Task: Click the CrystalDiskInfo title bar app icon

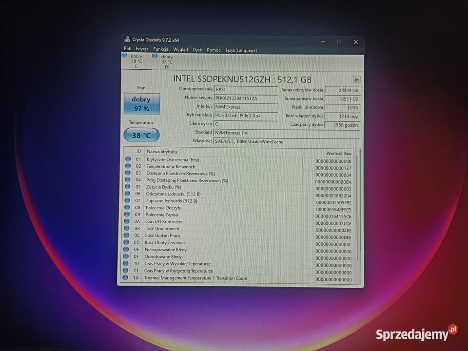Action: pyautogui.click(x=127, y=39)
